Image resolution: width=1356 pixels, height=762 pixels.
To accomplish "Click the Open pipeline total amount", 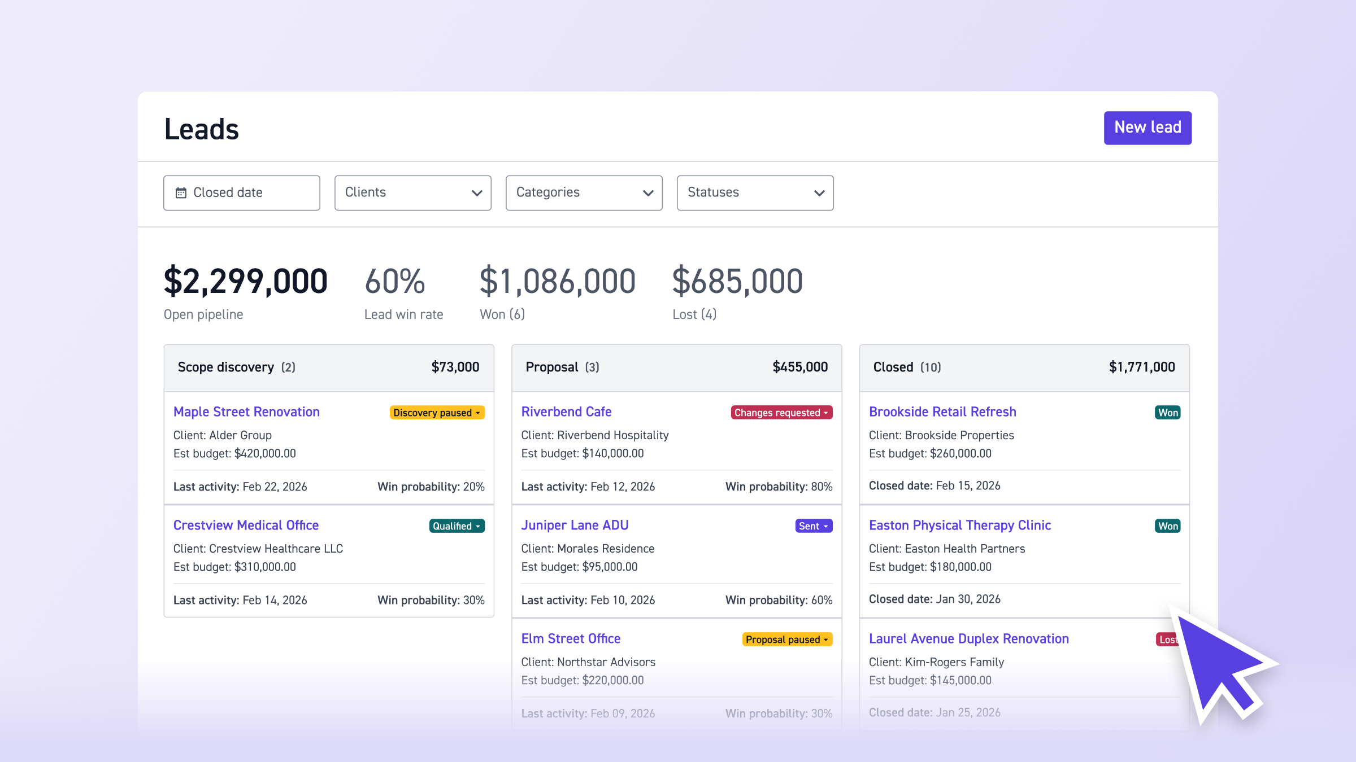I will pos(245,281).
